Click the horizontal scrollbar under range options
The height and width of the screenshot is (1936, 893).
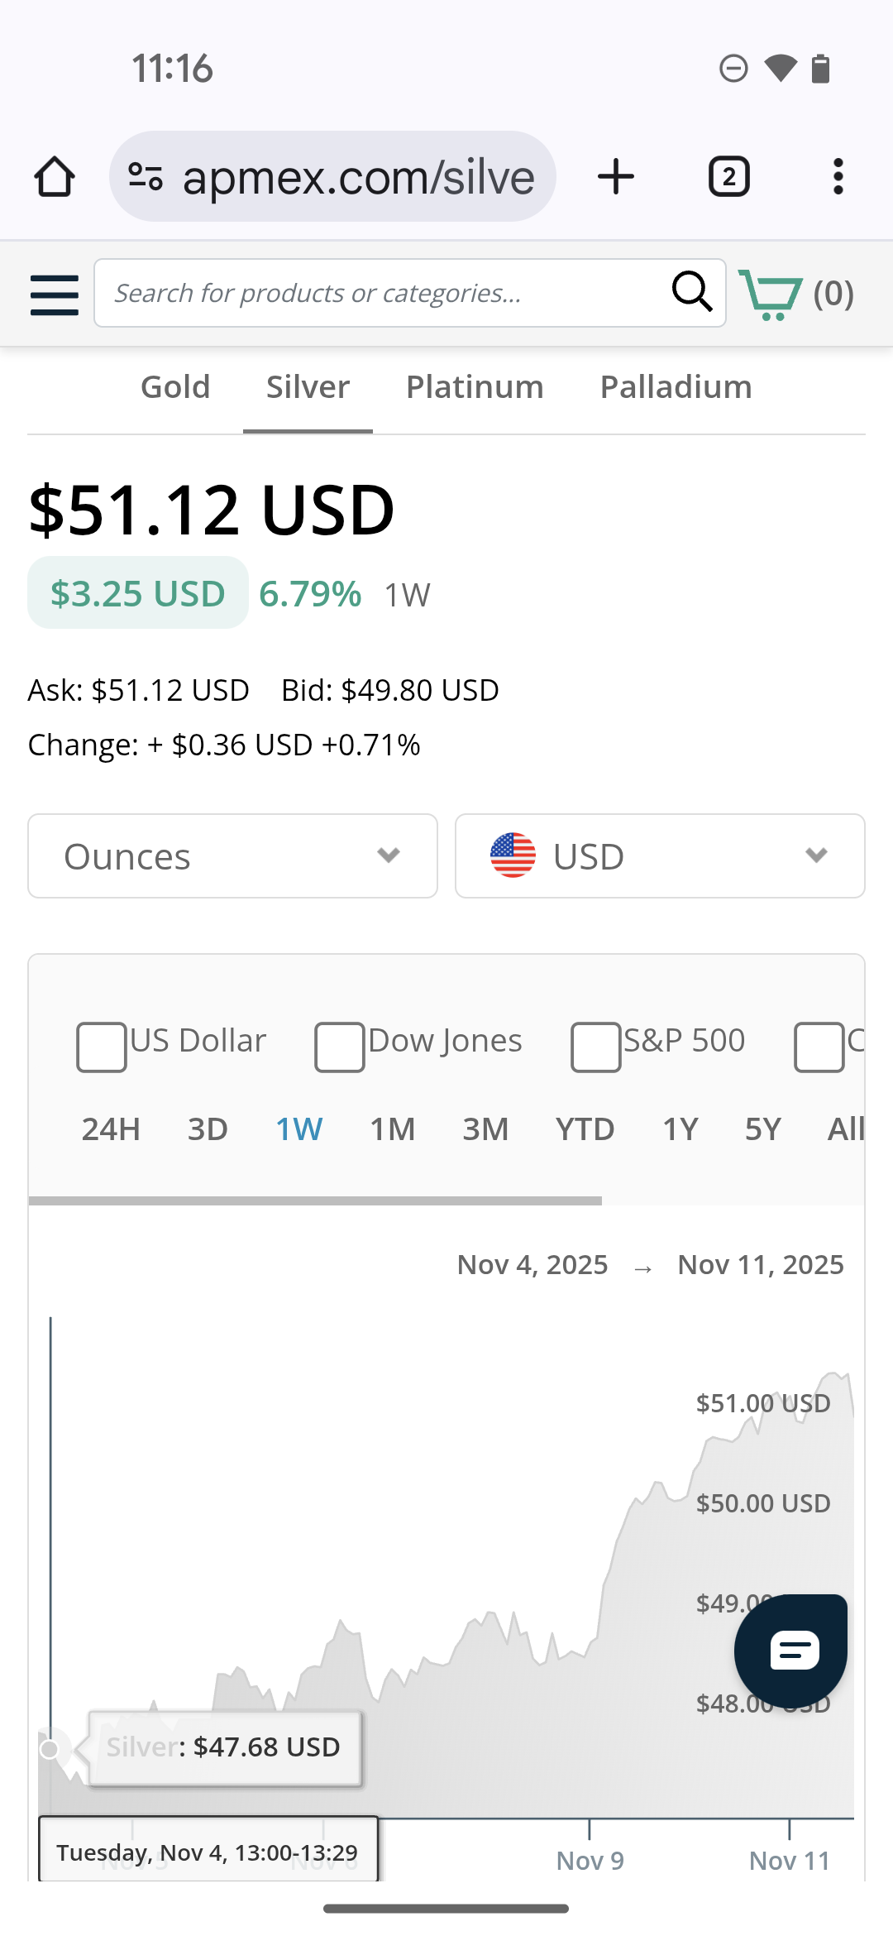pyautogui.click(x=315, y=1200)
